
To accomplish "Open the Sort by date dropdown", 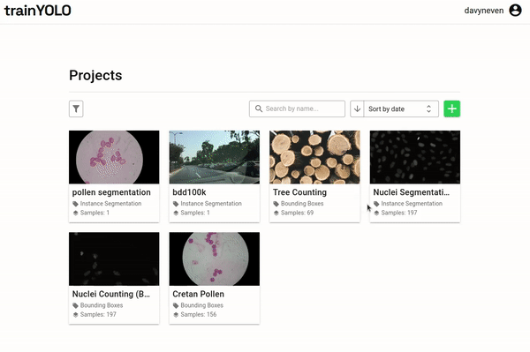I will pyautogui.click(x=401, y=109).
